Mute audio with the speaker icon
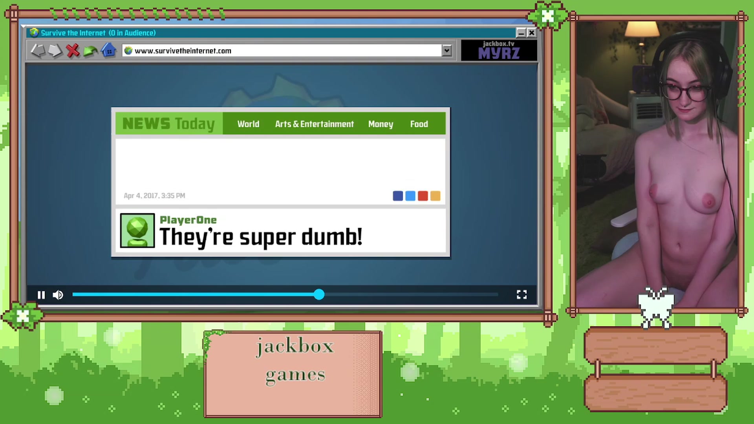 point(58,295)
